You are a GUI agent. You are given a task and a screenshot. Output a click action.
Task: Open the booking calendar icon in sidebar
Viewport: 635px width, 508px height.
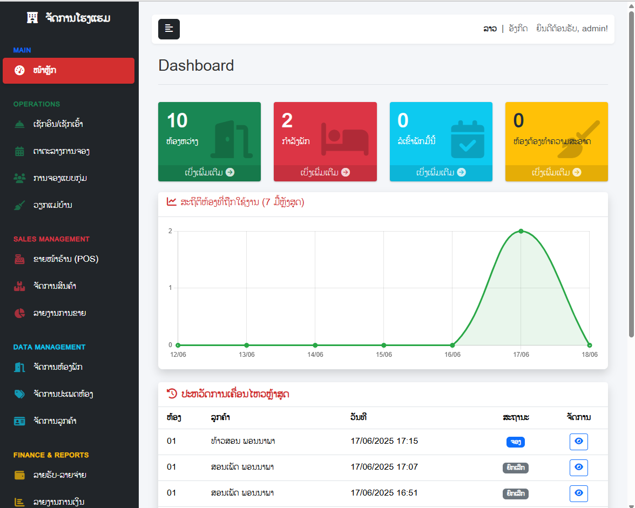(19, 151)
